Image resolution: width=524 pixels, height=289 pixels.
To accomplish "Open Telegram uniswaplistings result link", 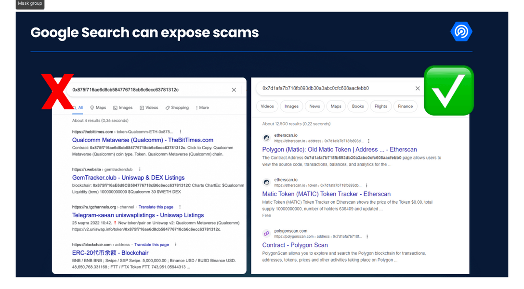I will click(138, 215).
